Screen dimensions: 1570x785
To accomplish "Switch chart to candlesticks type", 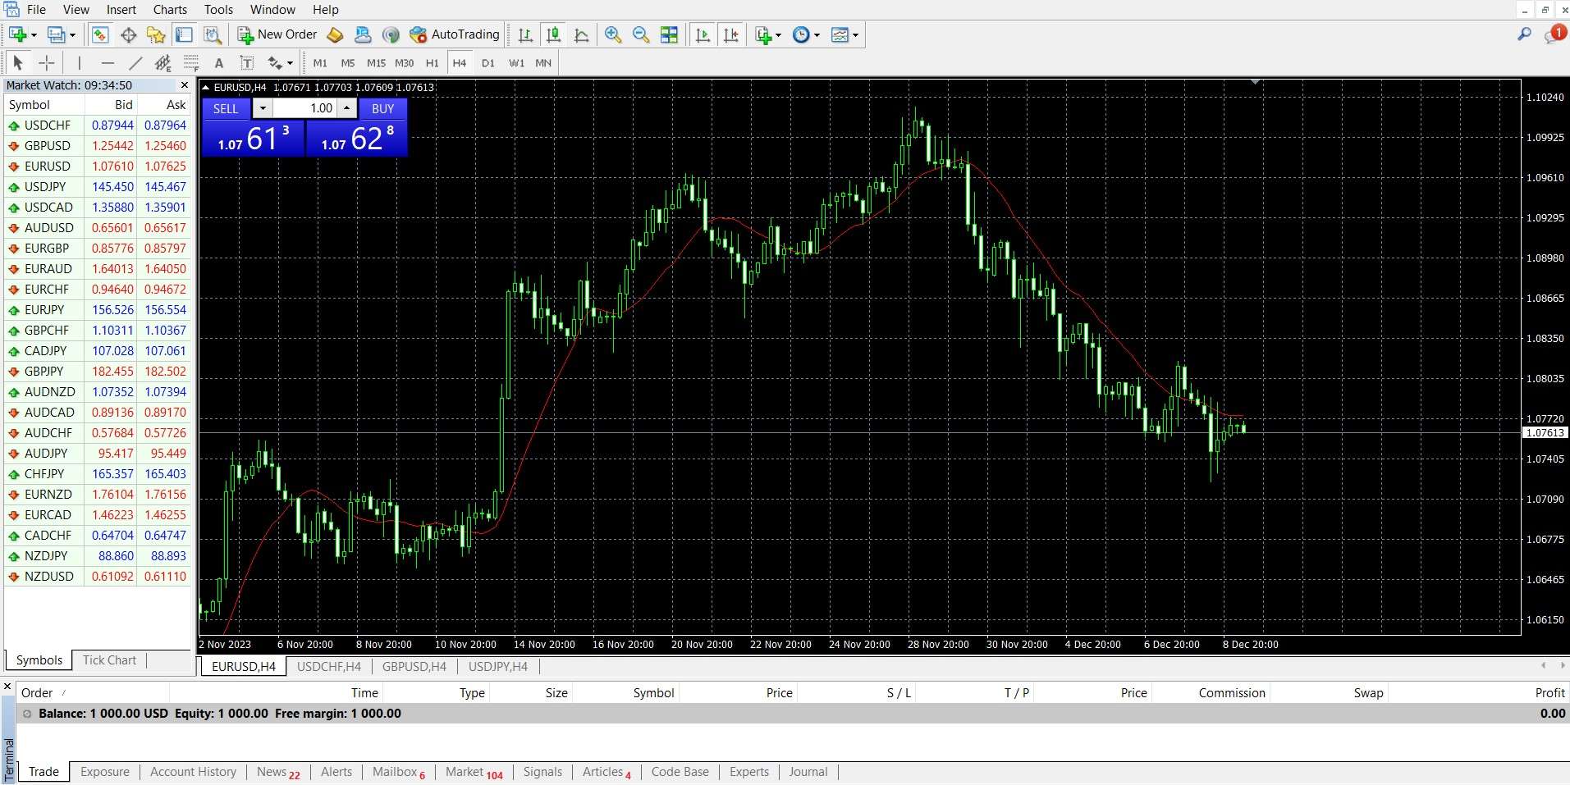I will (x=554, y=34).
